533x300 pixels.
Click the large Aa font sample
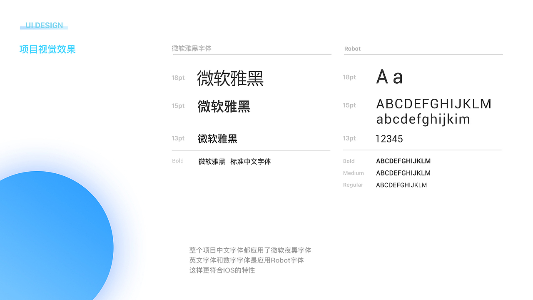[390, 76]
